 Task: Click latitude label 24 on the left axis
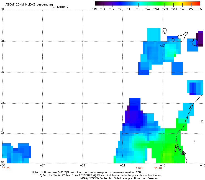2,103
